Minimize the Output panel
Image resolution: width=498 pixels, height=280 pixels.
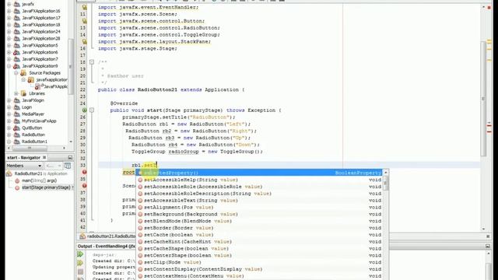click(x=488, y=246)
